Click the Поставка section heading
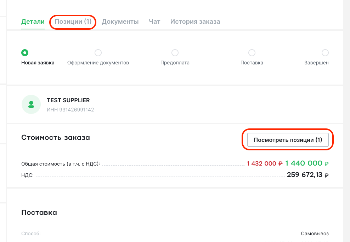 [39, 212]
